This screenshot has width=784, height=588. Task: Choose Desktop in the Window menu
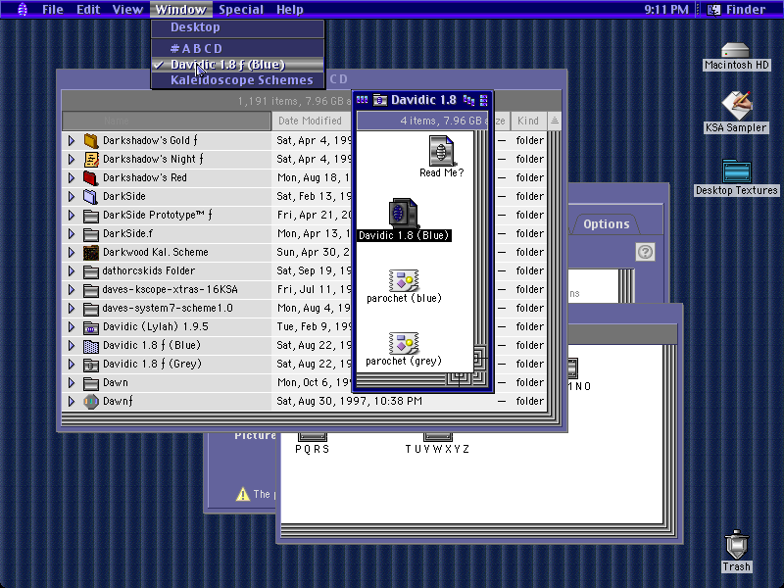(x=237, y=27)
